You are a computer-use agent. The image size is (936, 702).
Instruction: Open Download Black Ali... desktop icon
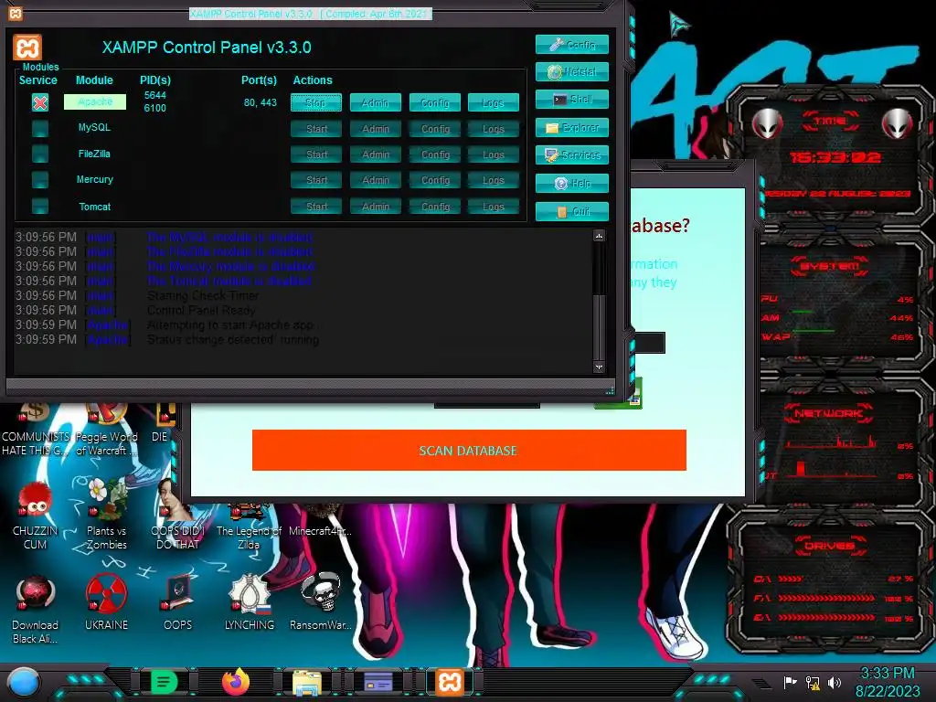(35, 610)
